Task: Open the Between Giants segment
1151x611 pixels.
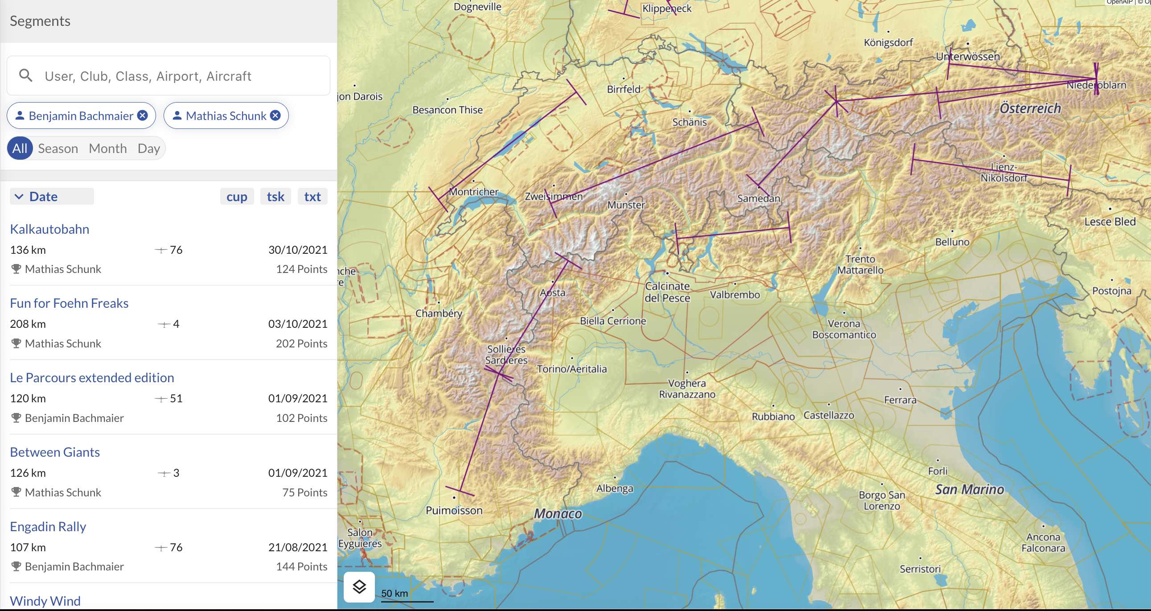Action: click(x=55, y=452)
